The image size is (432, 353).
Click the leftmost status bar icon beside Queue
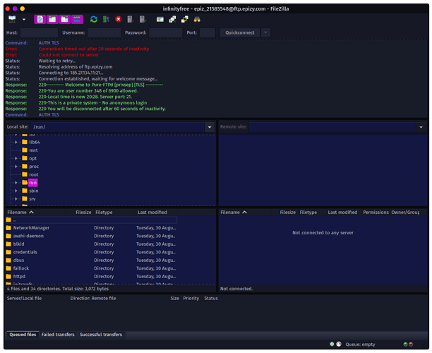point(332,345)
